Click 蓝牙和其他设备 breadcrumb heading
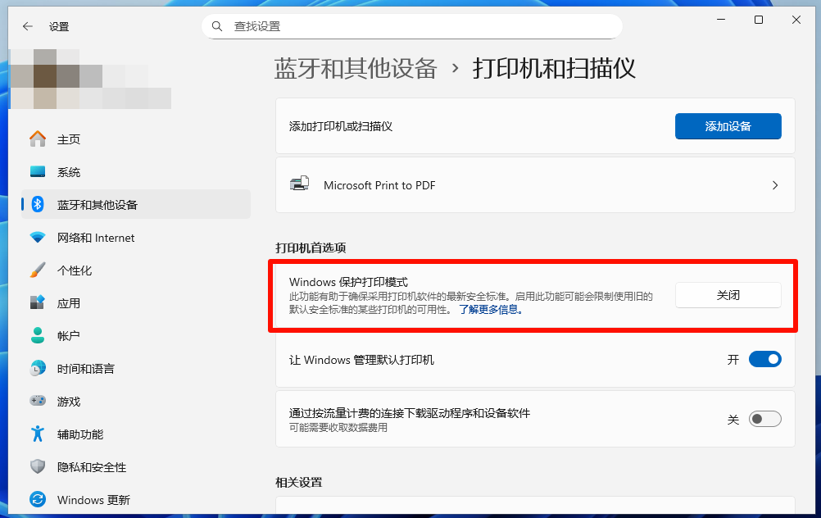 [x=356, y=69]
